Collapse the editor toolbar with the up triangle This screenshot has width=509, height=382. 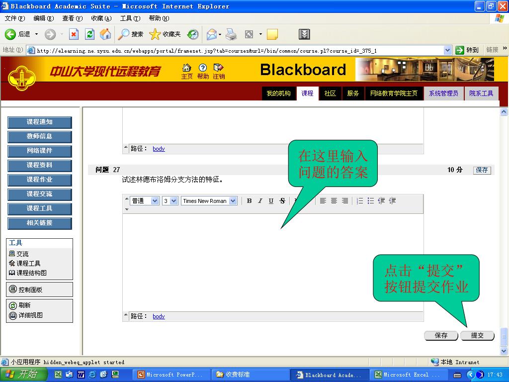[127, 198]
